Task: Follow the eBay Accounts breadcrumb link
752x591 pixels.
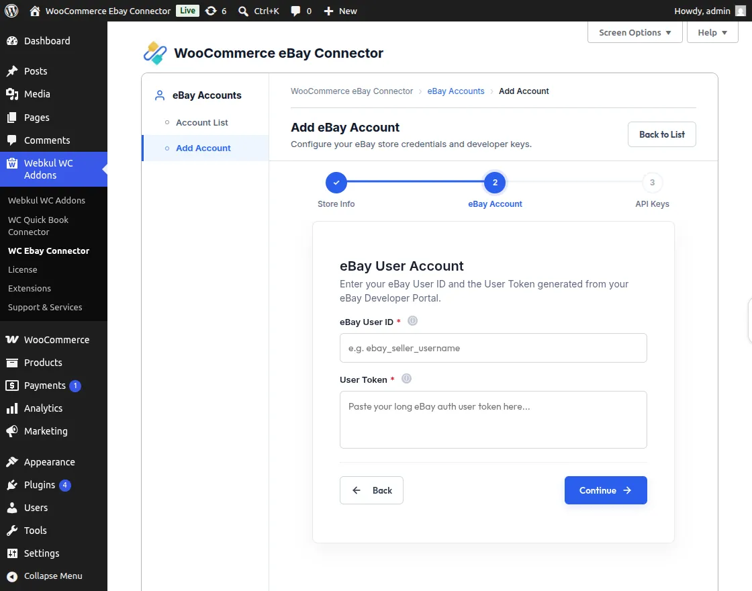Action: coord(456,91)
